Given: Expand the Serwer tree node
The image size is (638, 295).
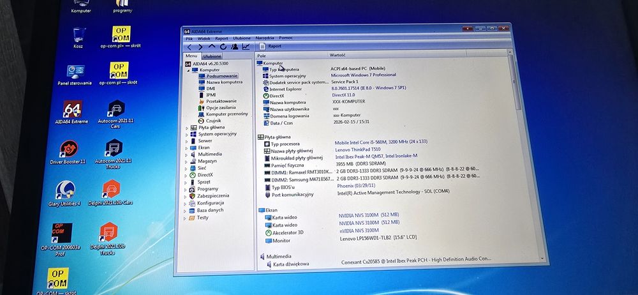Looking at the screenshot, I should point(187,141).
